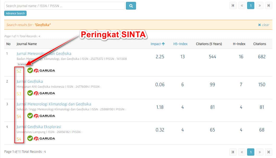
Task: Click Journal Name column header
Action: pyautogui.click(x=27, y=44)
